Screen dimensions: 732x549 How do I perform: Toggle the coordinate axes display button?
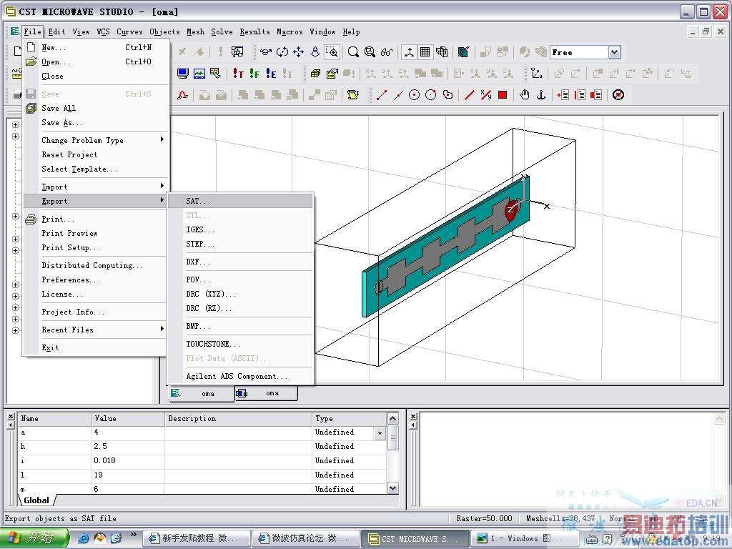(x=409, y=52)
